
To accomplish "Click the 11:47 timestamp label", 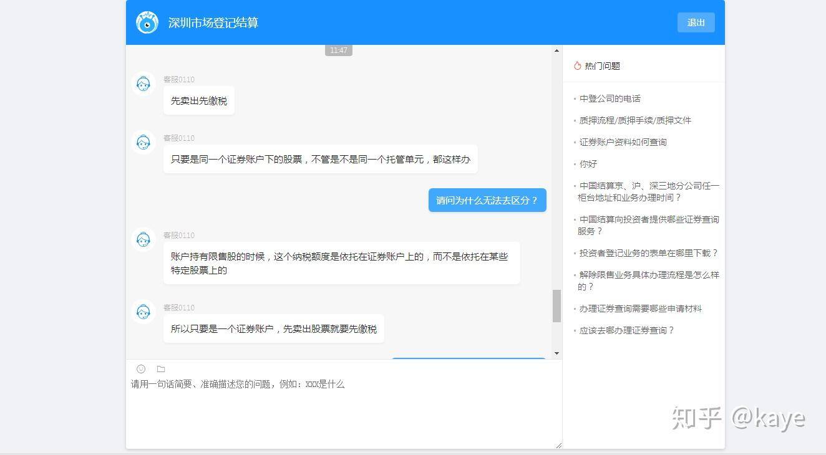I will [x=339, y=50].
